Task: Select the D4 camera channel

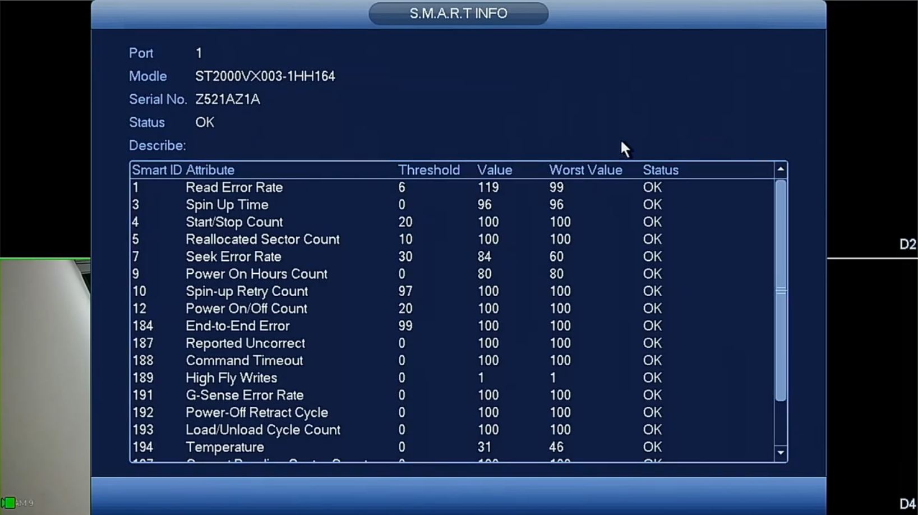Action: (x=907, y=503)
